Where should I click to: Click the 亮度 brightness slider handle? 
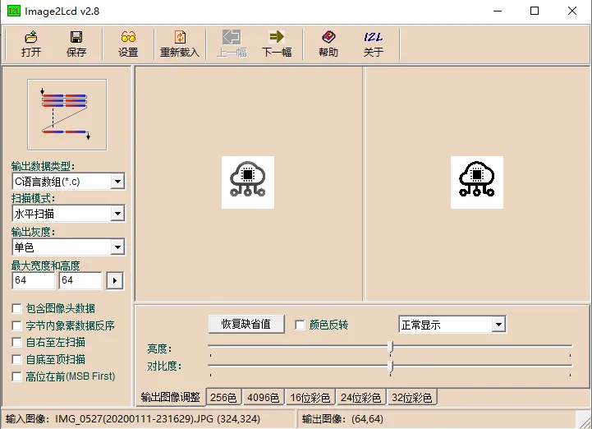tap(391, 347)
